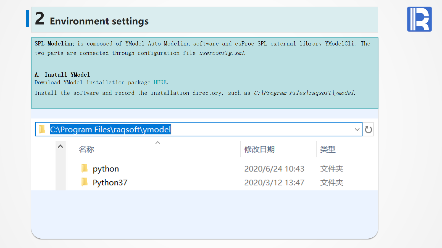Toggle sort order chevron above 名称 column
This screenshot has width=442, height=248.
pos(158,143)
